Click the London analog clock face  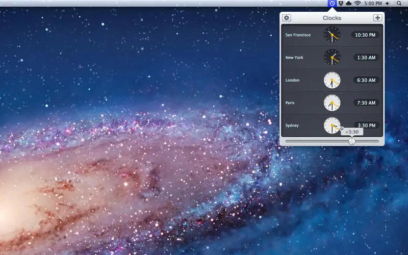pyautogui.click(x=332, y=80)
